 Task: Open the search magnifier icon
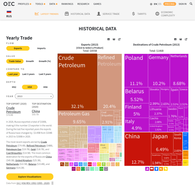tap(191, 4)
